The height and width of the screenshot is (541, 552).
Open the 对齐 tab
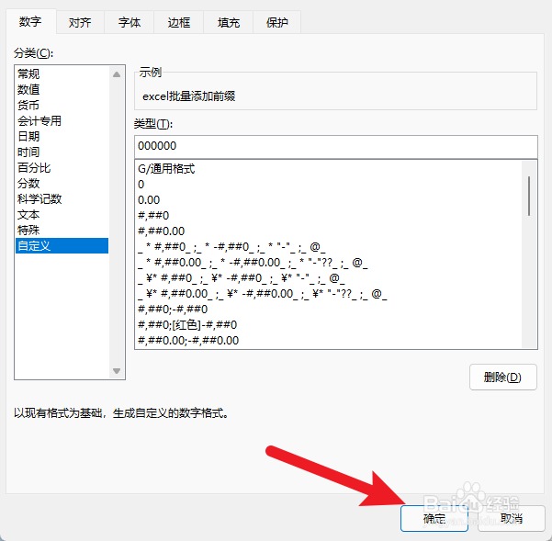80,23
